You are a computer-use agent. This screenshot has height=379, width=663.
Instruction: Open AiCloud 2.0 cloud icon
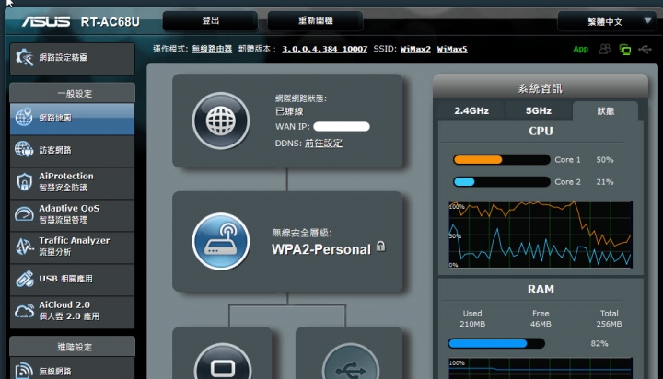24,311
